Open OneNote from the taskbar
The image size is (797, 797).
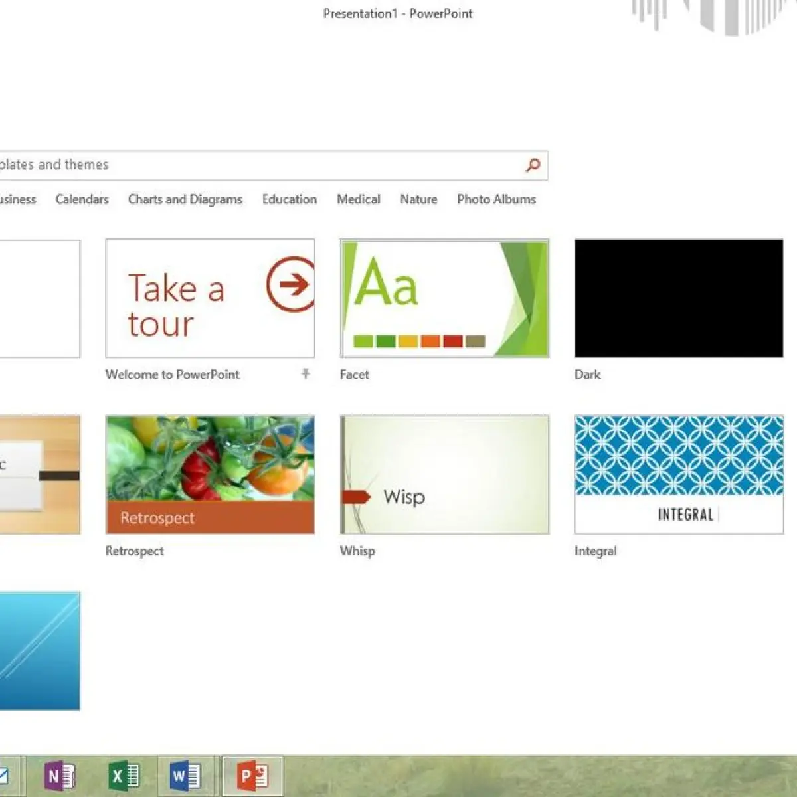point(59,776)
